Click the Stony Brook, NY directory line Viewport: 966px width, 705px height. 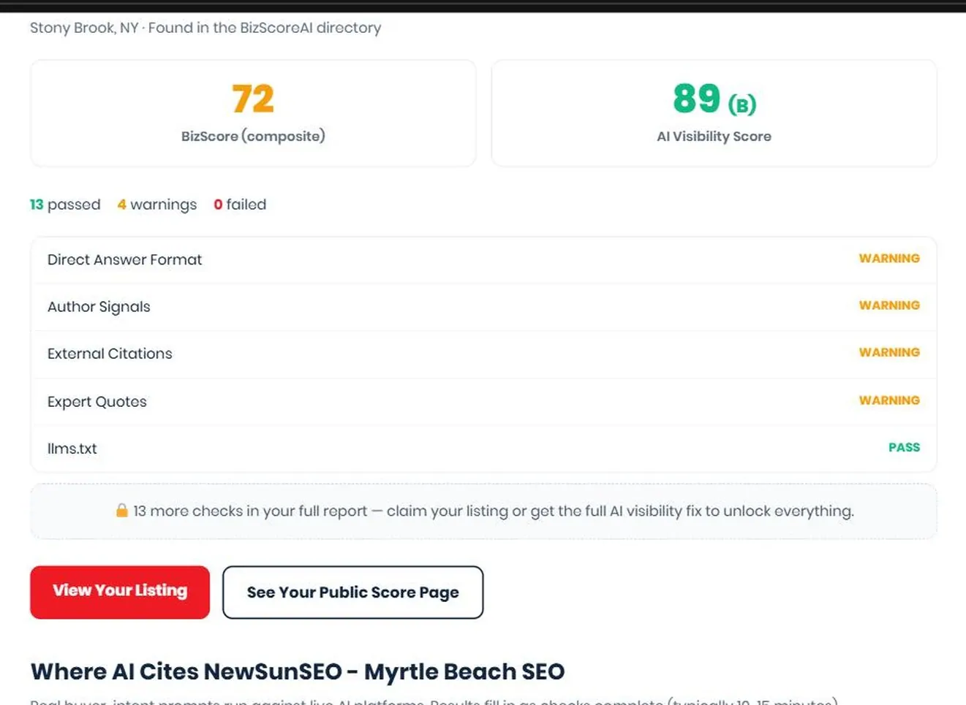(205, 28)
